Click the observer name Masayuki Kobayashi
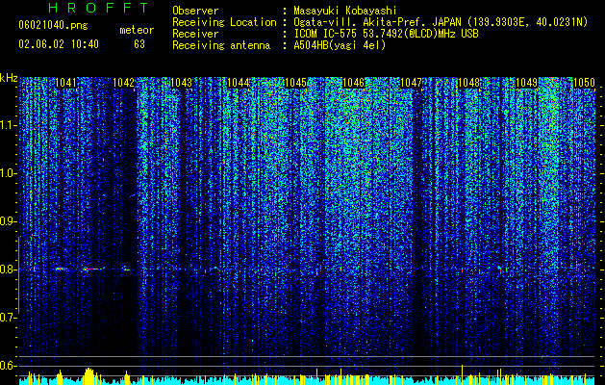 pyautogui.click(x=344, y=11)
